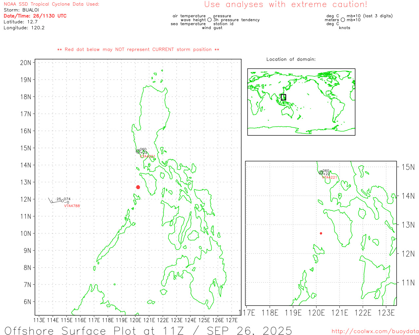This screenshot has height=335, width=419.
Task: Click 'air temperature' legend text
Action: (189, 16)
